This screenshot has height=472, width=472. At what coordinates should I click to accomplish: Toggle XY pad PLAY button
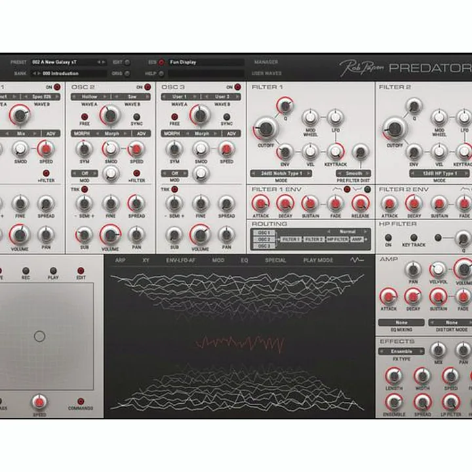[x=53, y=271]
